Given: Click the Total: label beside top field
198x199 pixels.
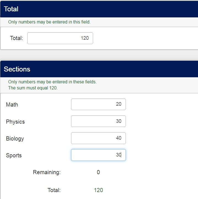Looking at the screenshot, I should pyautogui.click(x=17, y=38).
